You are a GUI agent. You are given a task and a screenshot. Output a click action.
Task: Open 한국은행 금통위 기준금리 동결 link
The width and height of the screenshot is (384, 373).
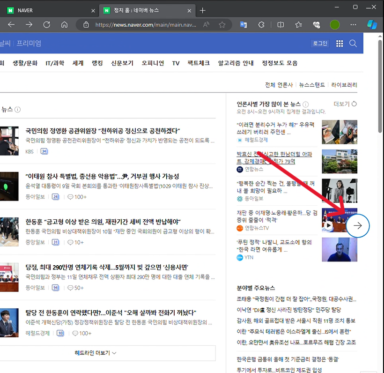[288, 359]
